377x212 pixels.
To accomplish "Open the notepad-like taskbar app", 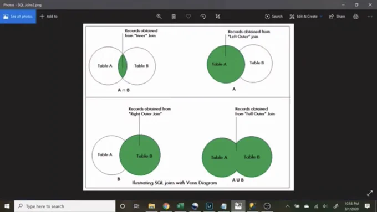I will [x=223, y=206].
